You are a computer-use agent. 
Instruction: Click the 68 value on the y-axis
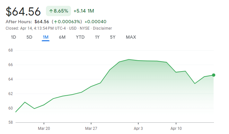click(x=10, y=50)
